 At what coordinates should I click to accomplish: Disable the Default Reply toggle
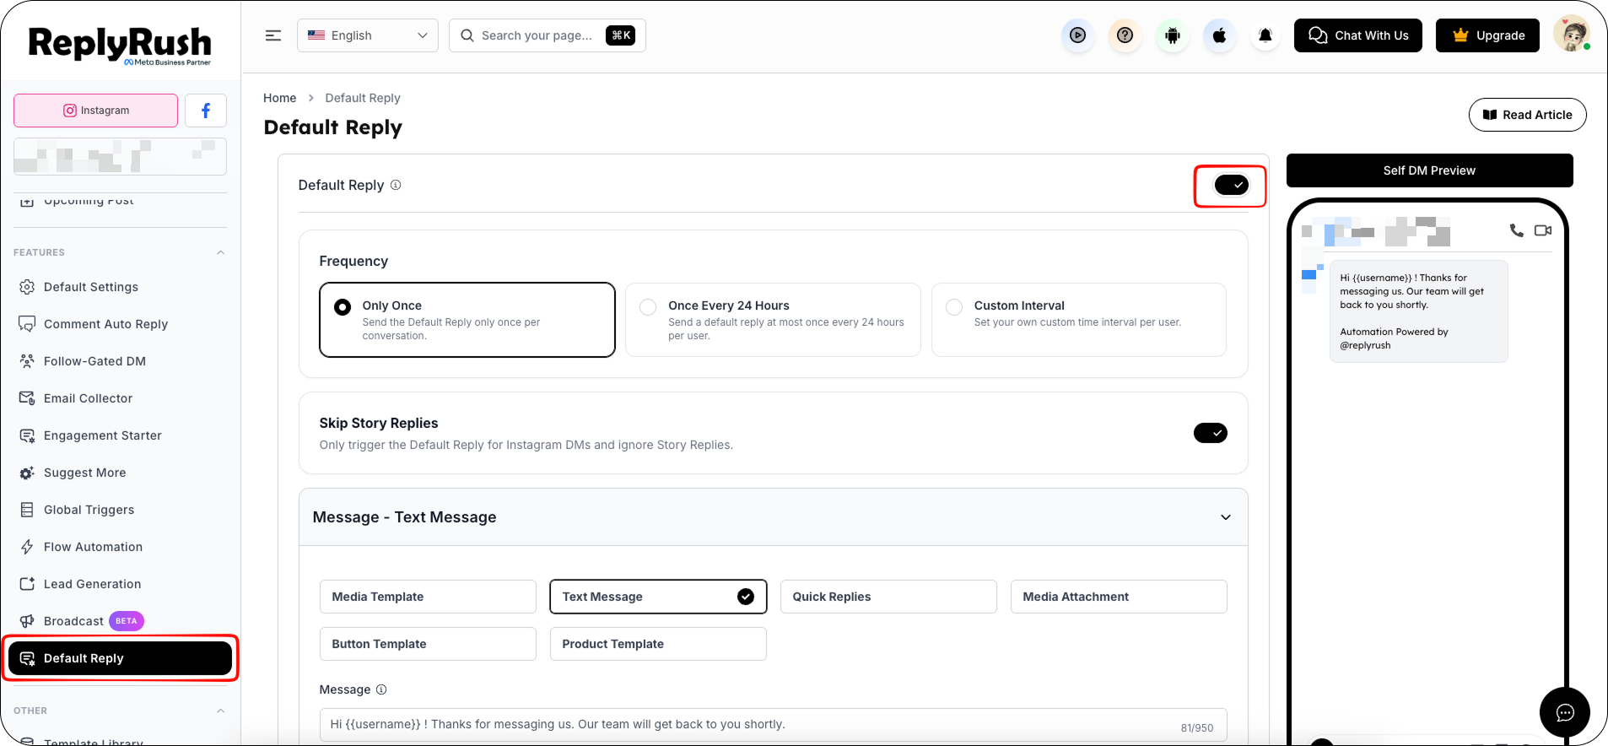1231,185
